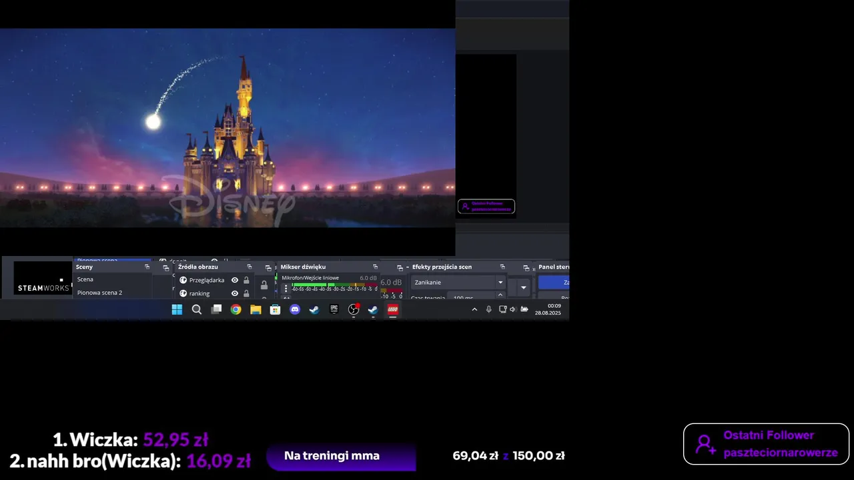Toggle visibility of Przeglądarka source
This screenshot has height=480, width=854.
235,280
